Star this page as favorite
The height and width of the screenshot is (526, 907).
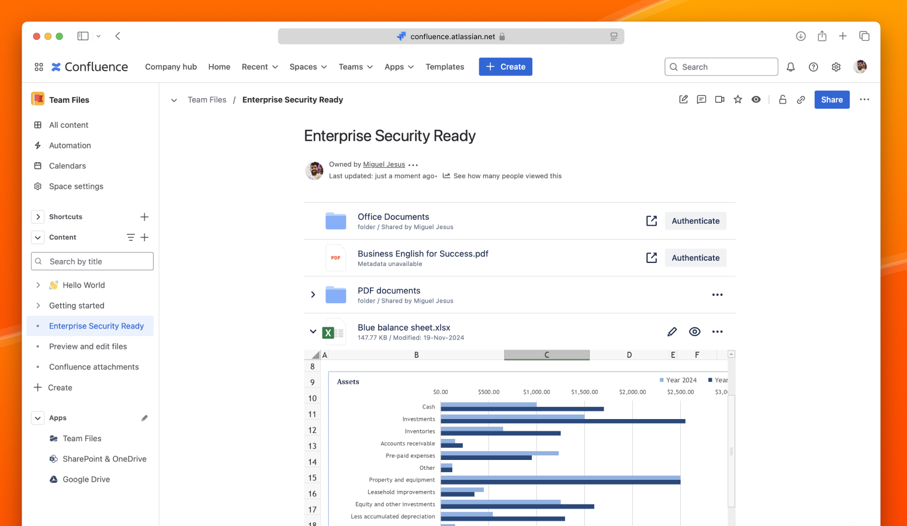[738, 99]
